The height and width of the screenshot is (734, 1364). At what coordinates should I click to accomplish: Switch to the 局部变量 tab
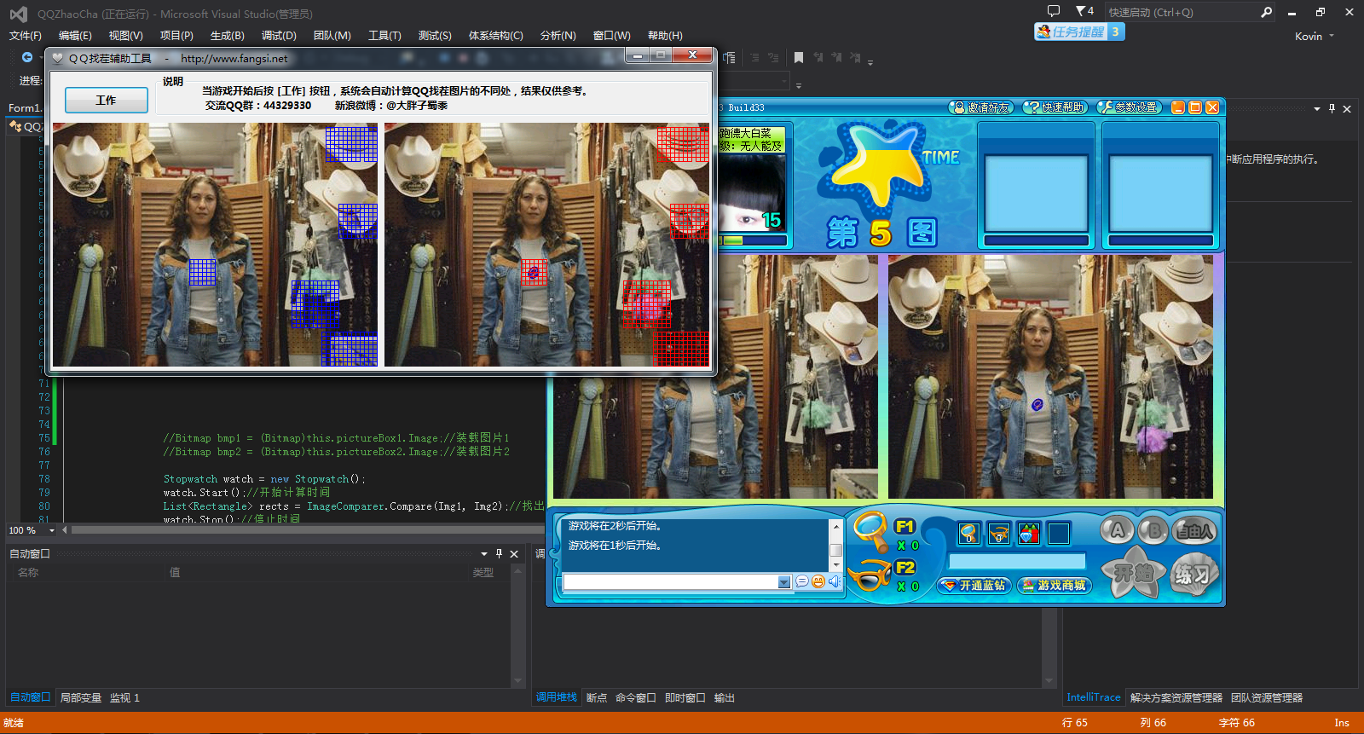click(x=81, y=697)
